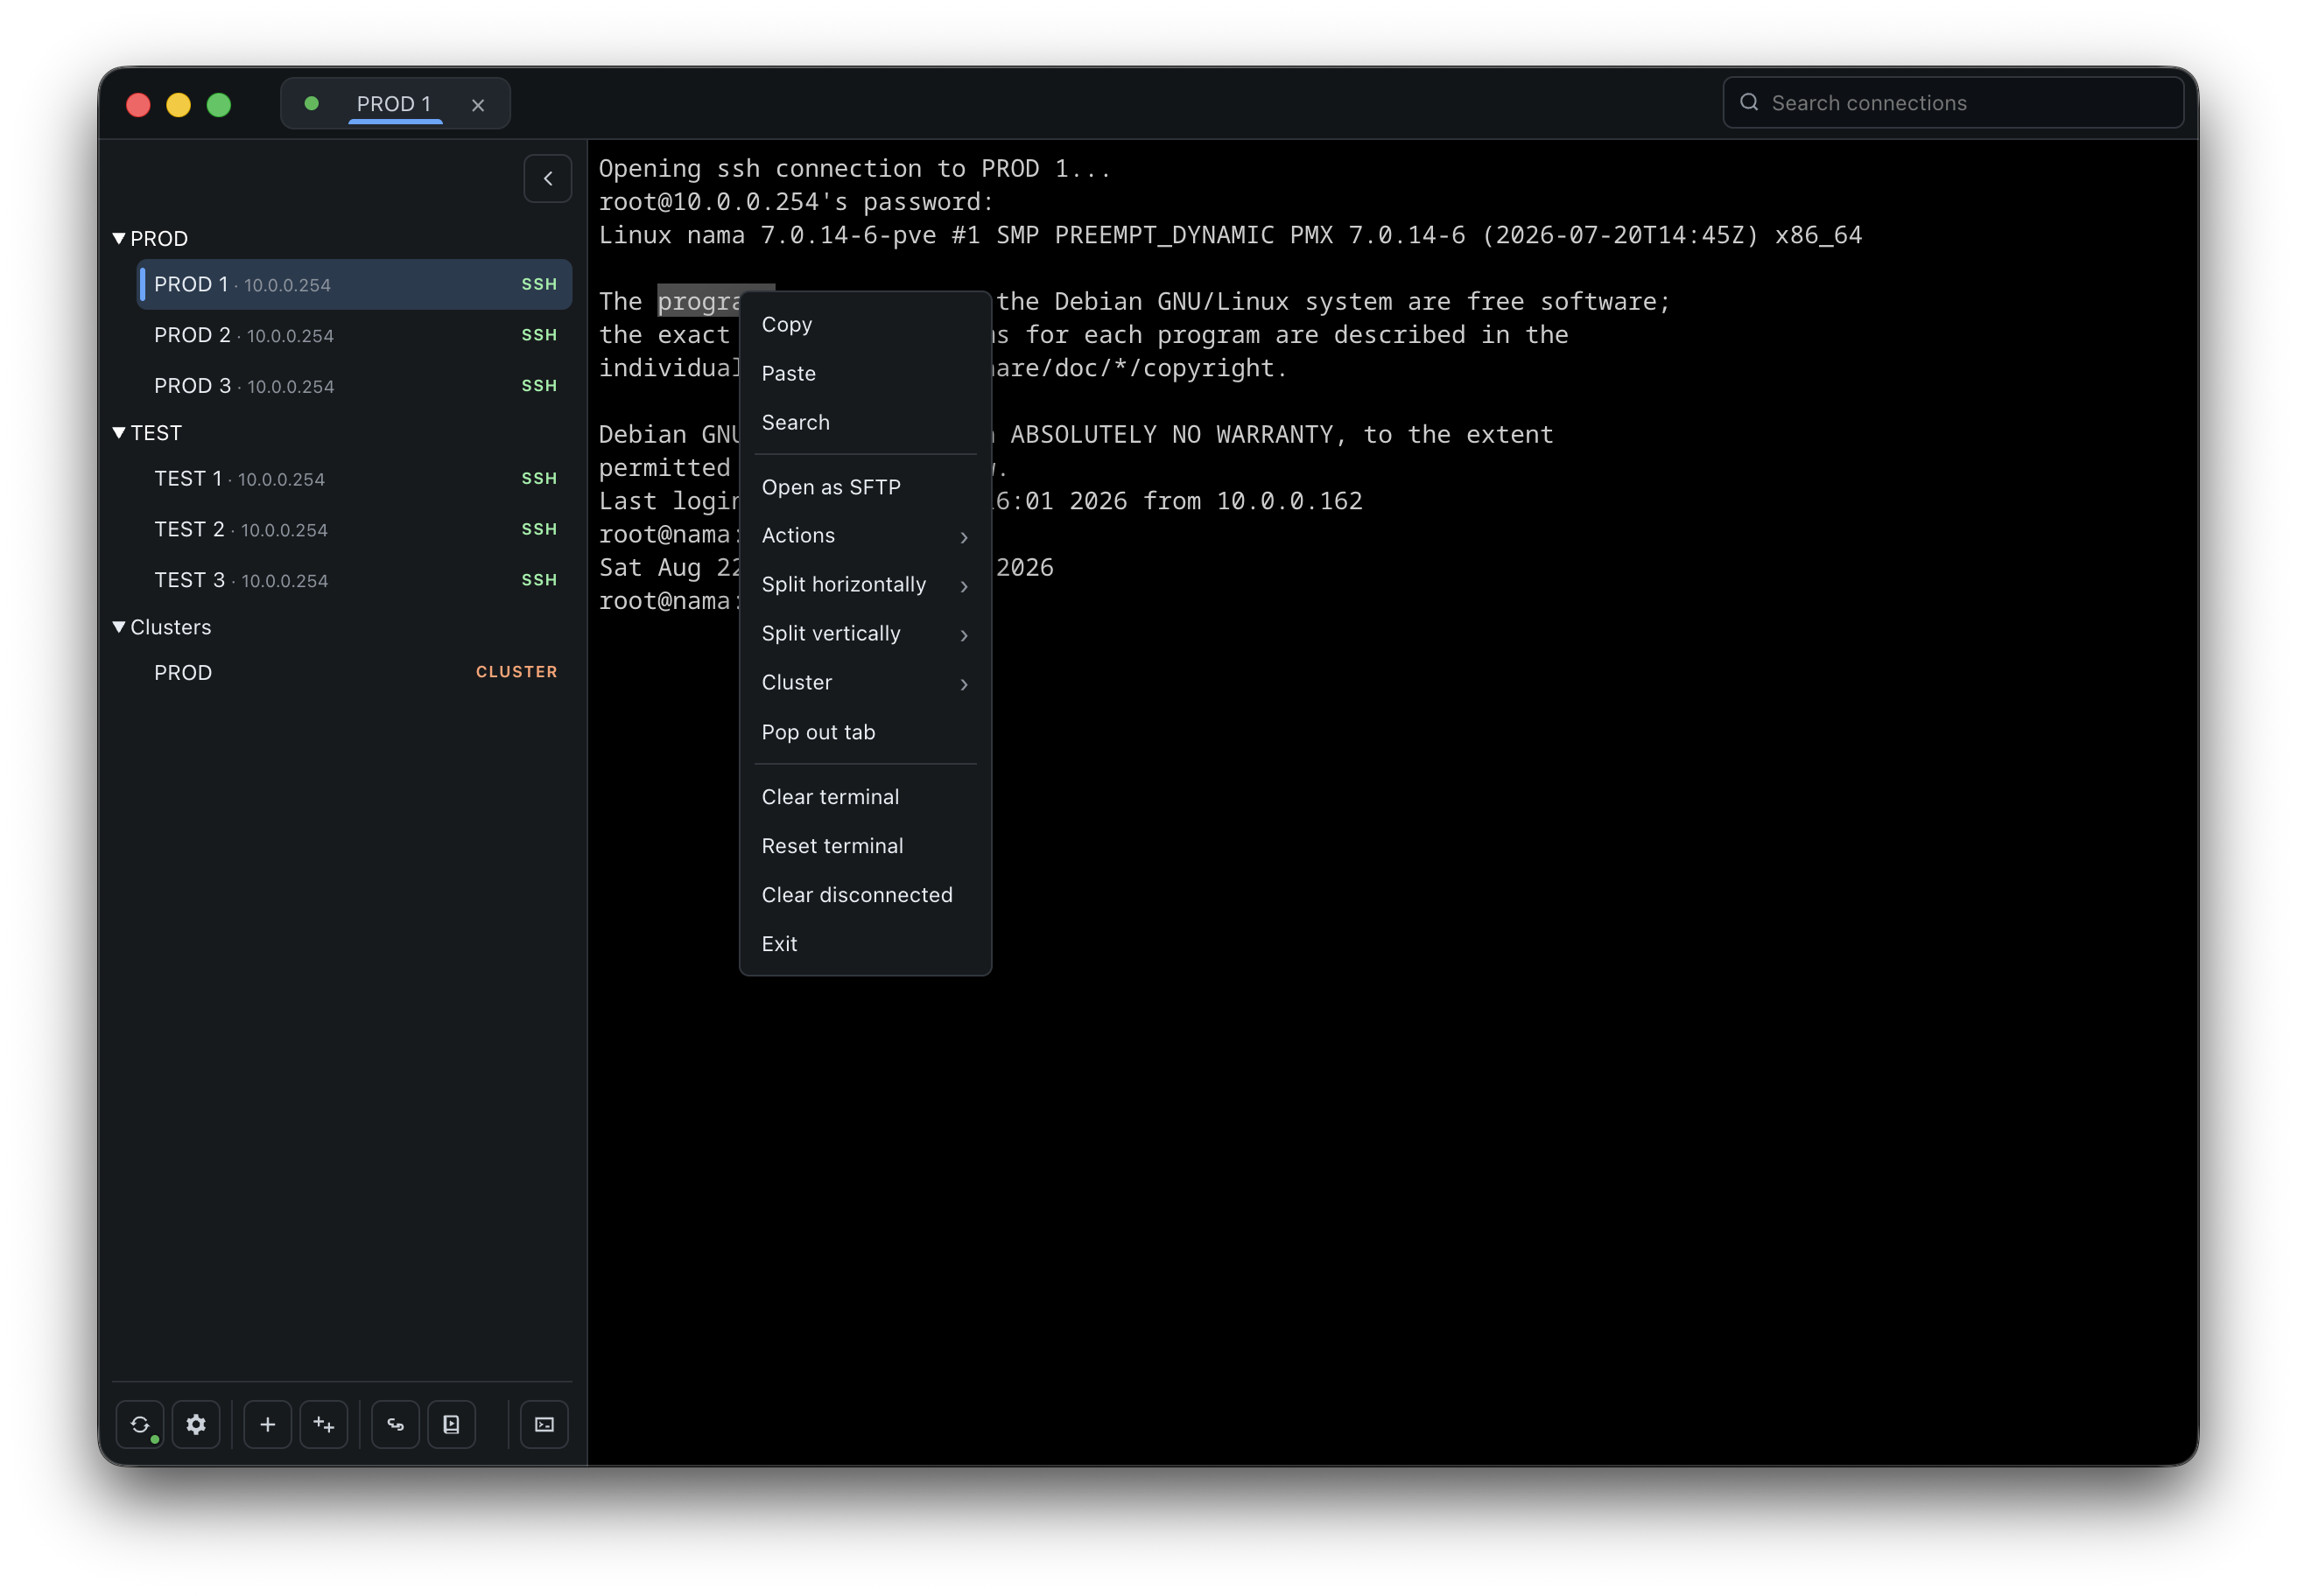Select Clear disconnected
Viewport: 2297px width, 1596px height.
click(866, 895)
